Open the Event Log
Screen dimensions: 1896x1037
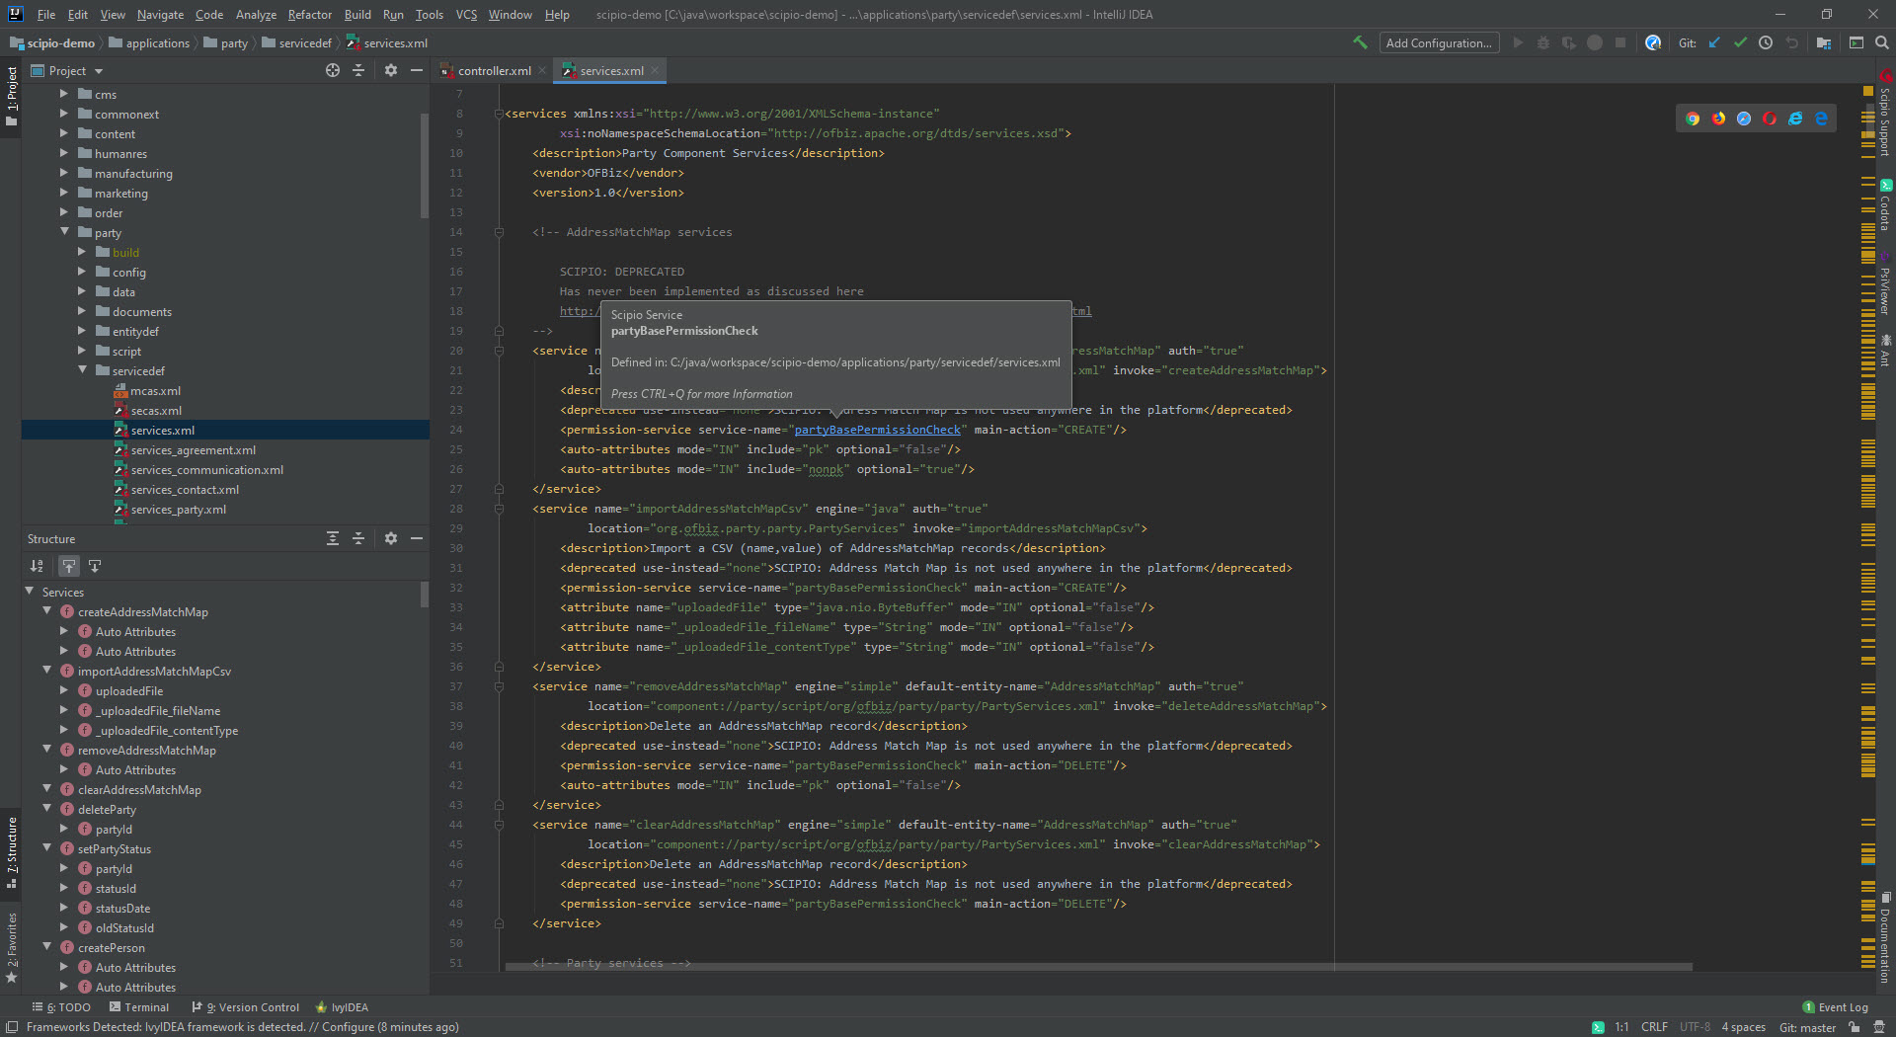point(1836,1007)
